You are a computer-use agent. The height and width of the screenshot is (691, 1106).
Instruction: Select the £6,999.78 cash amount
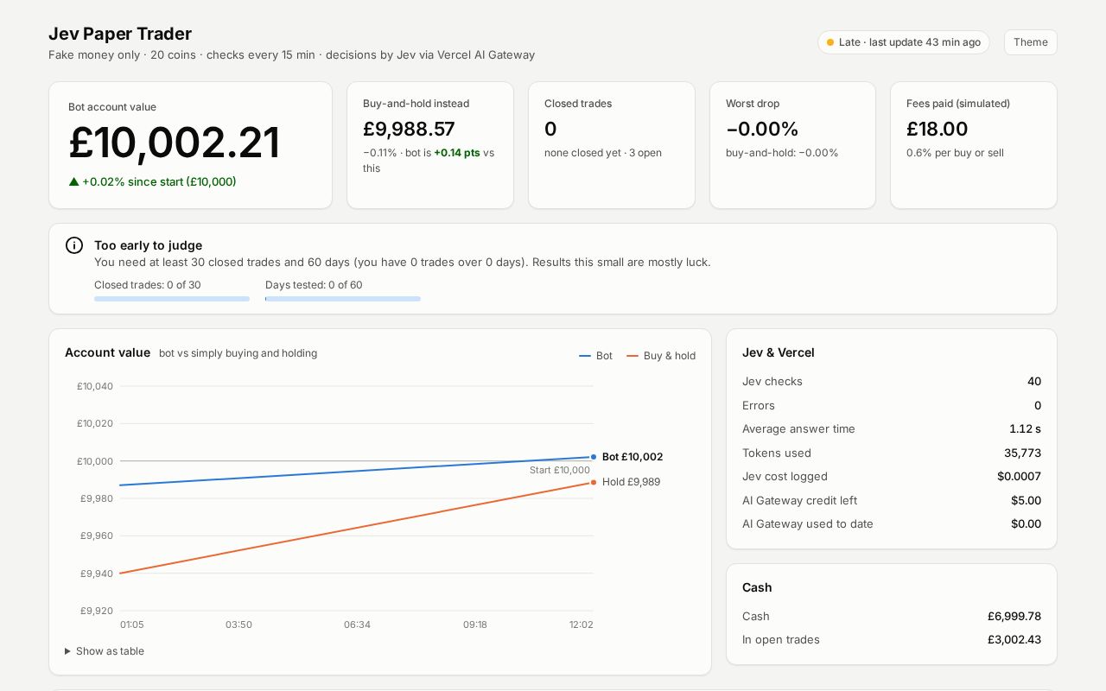coord(1014,617)
